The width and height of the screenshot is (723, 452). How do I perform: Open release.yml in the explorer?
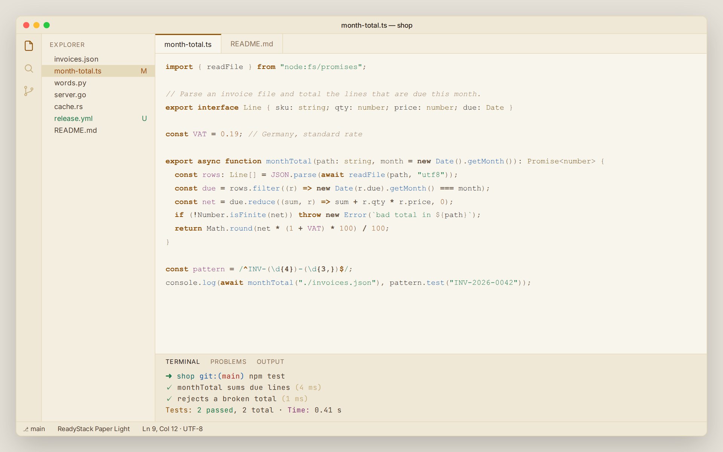[x=98, y=118]
